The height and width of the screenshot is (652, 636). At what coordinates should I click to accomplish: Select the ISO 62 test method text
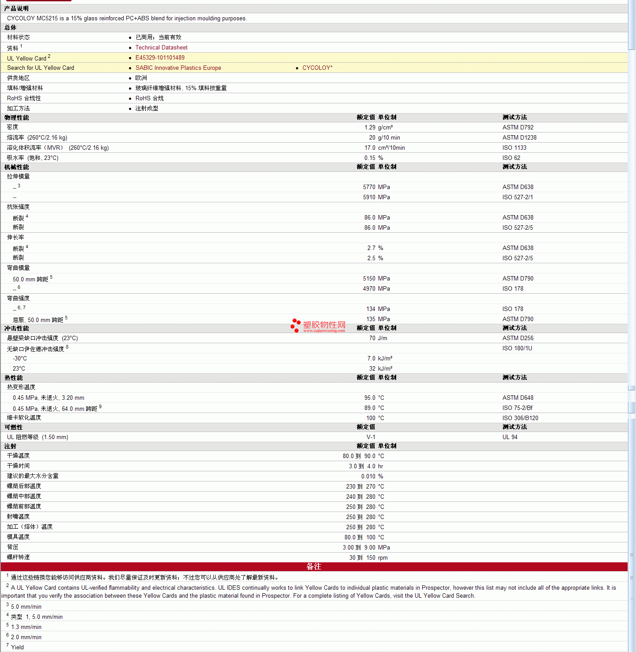(x=511, y=158)
